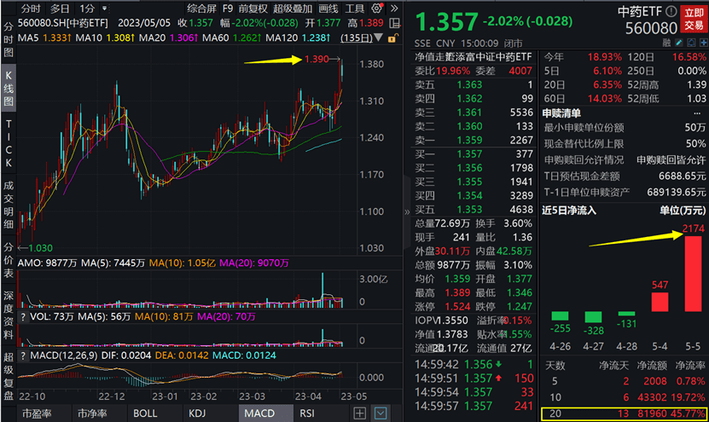Select the BOLL indicator tab
The image size is (709, 422).
[145, 413]
